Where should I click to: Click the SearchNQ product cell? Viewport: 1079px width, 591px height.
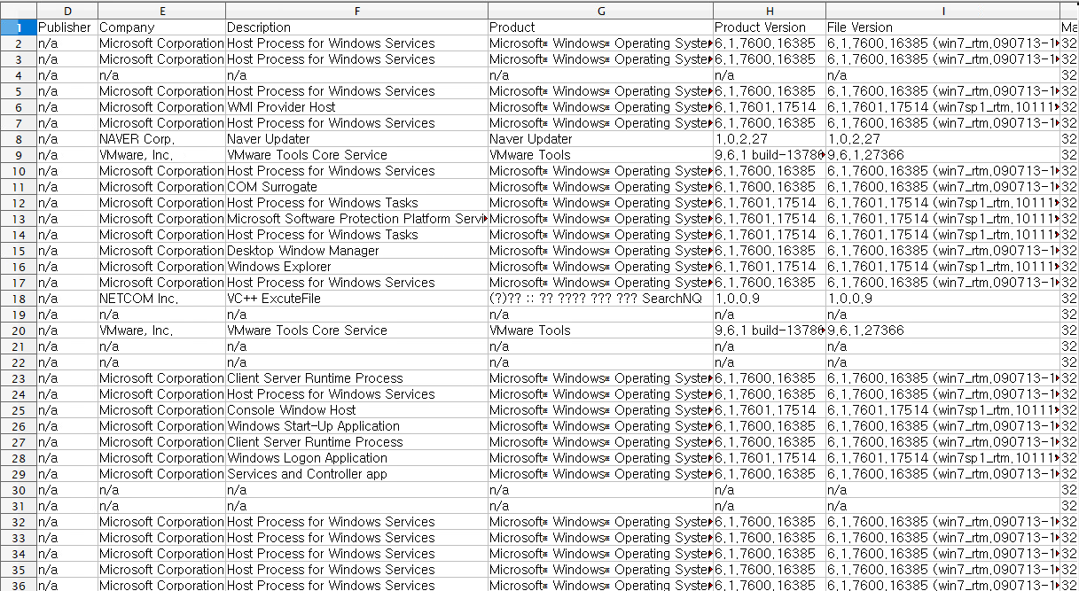pos(600,299)
